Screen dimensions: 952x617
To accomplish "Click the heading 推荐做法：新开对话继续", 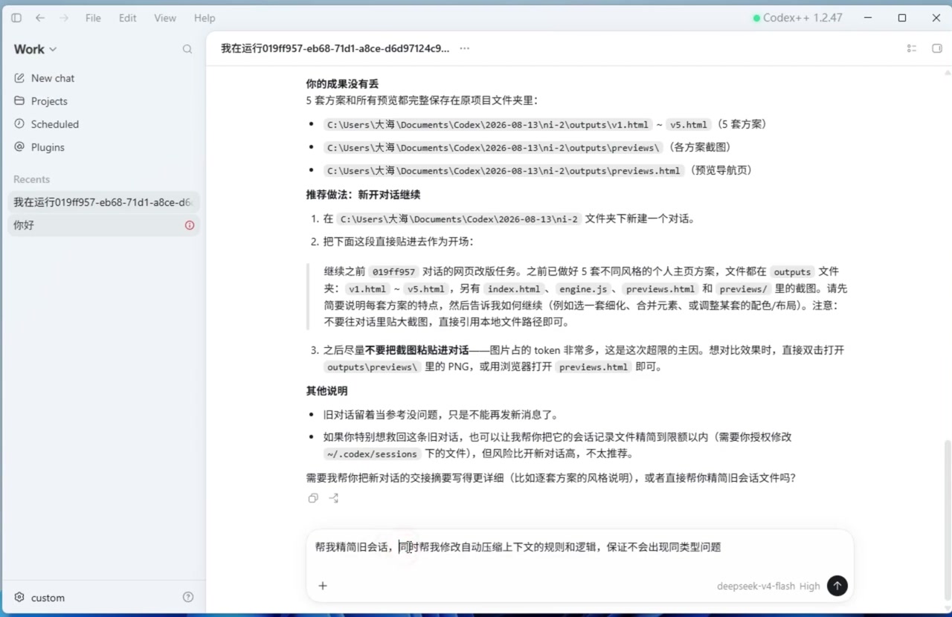I will 363,195.
